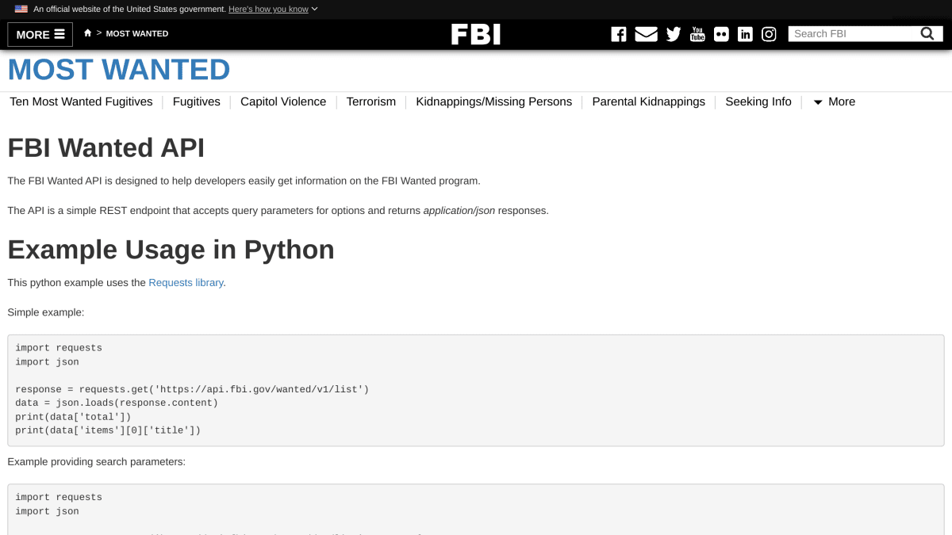952x535 pixels.
Task: Open the FBI Instagram icon
Action: (769, 34)
